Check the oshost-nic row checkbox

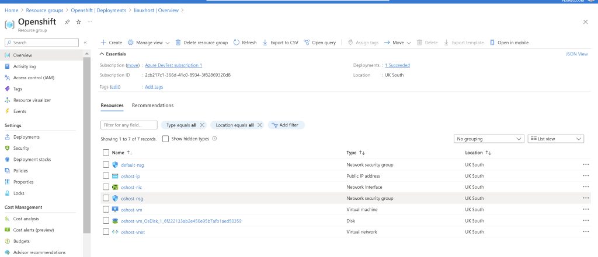pyautogui.click(x=106, y=187)
